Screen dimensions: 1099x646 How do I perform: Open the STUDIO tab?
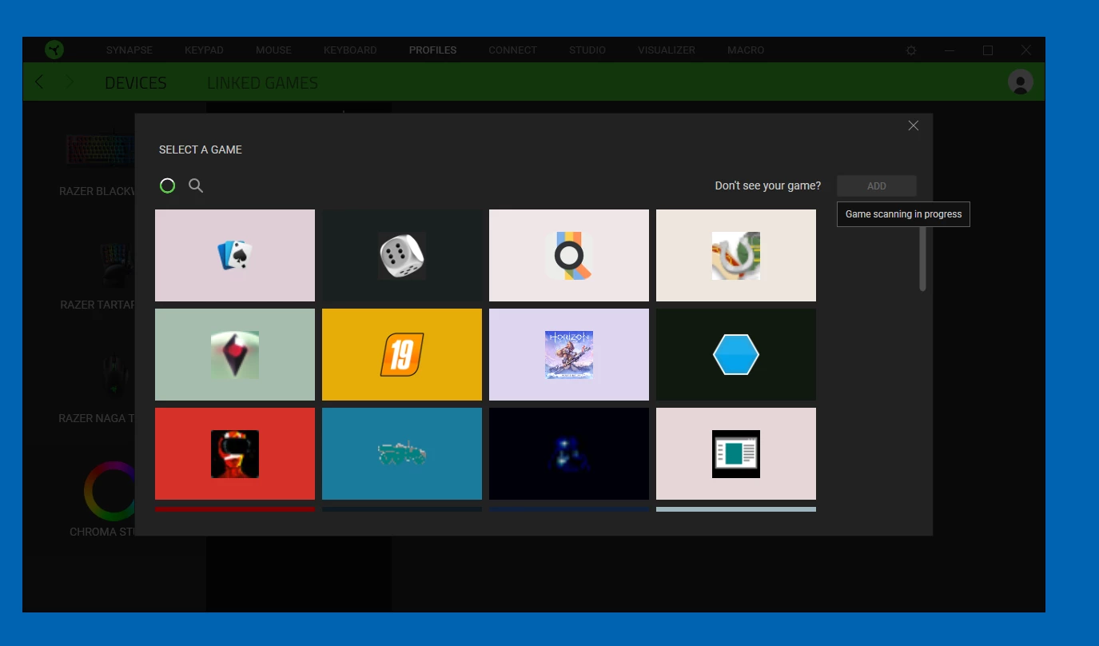587,50
